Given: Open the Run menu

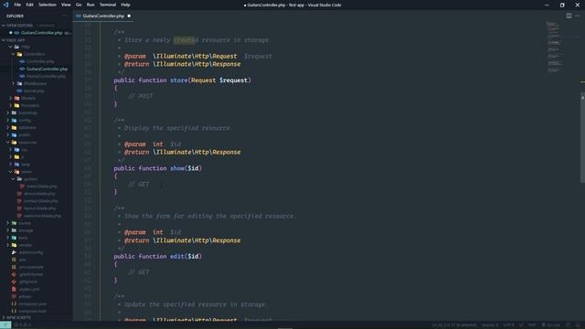Looking at the screenshot, I should [90, 5].
